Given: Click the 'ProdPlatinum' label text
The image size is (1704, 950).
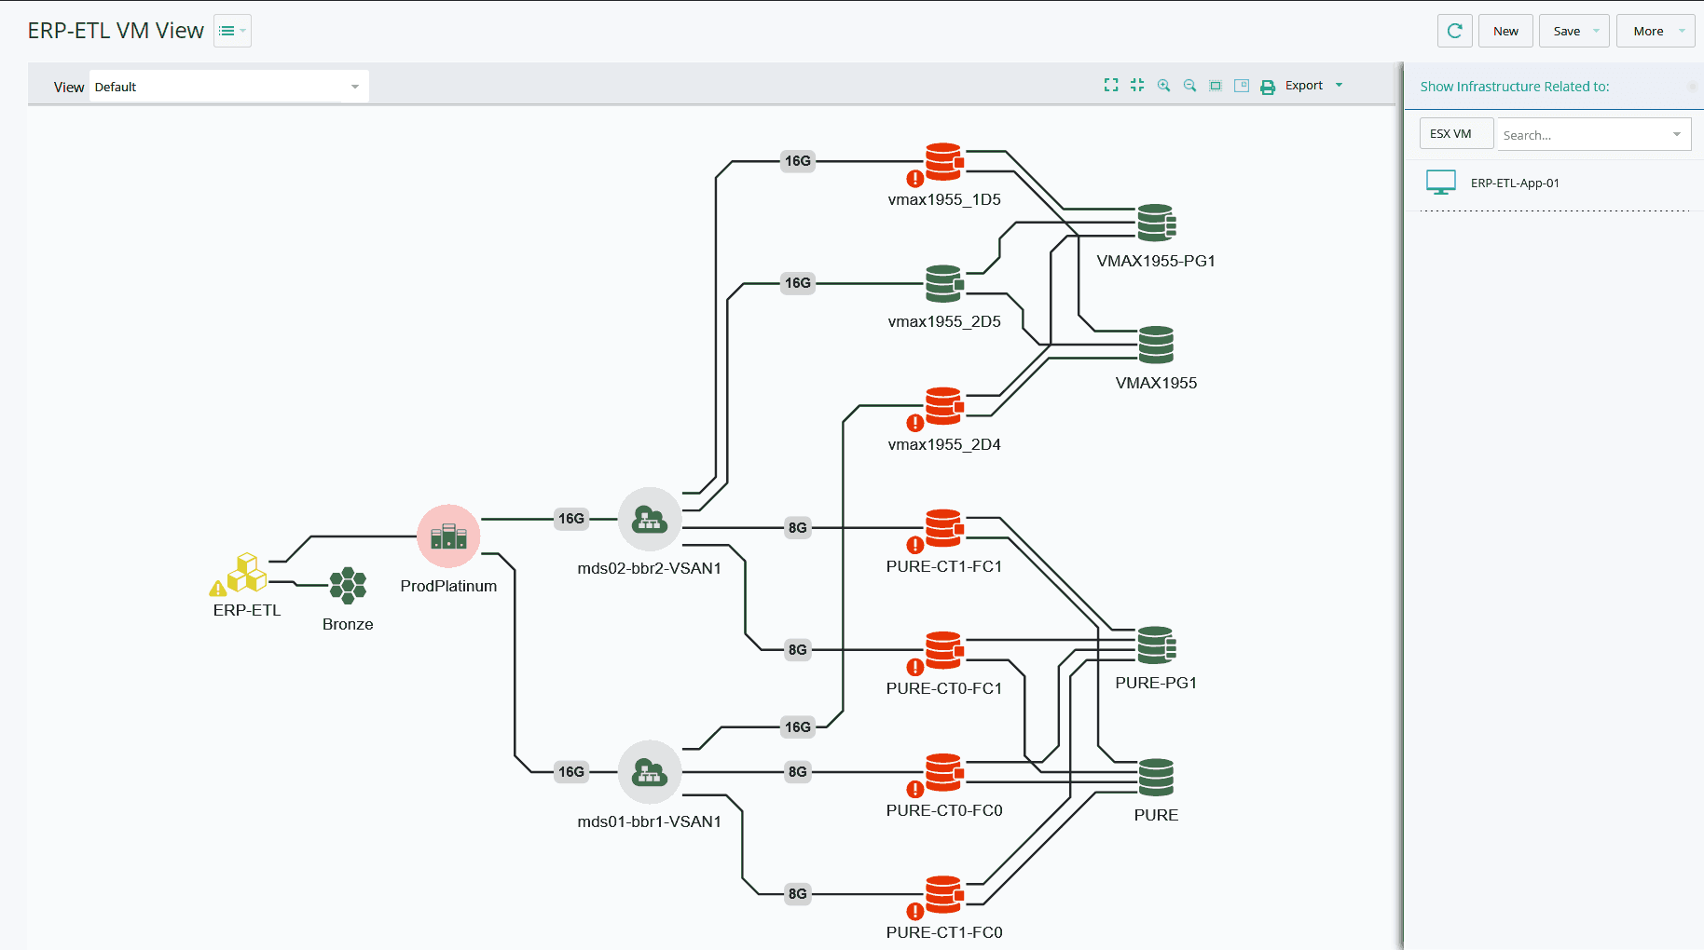Looking at the screenshot, I should point(448,586).
